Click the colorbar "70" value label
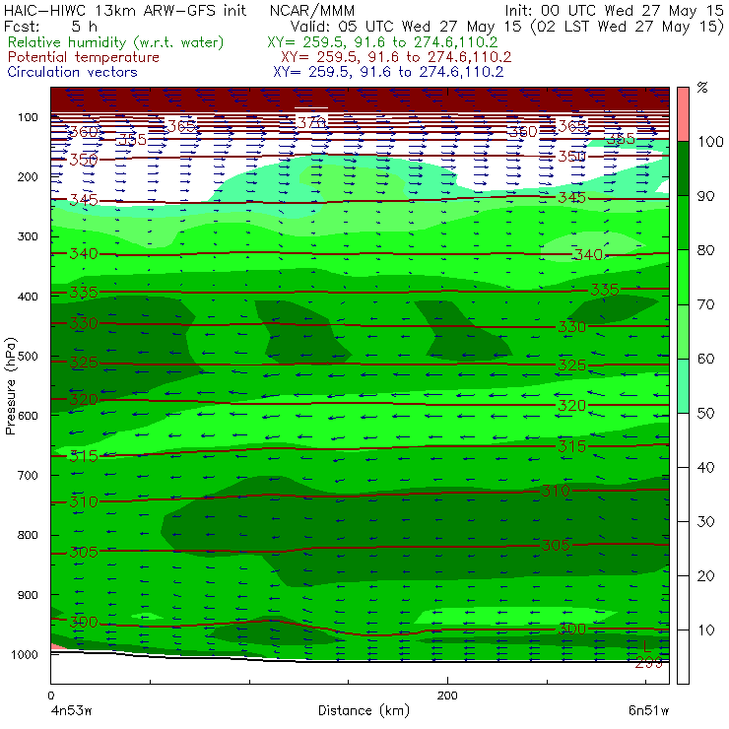Image resolution: width=729 pixels, height=729 pixels. tap(706, 304)
